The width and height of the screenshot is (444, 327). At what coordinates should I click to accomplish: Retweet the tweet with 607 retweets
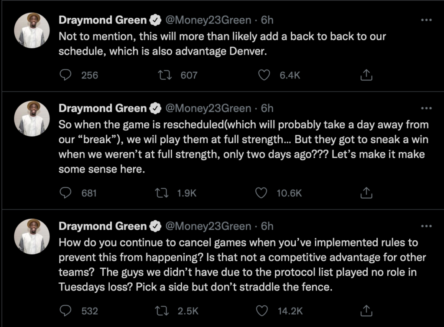click(x=165, y=75)
